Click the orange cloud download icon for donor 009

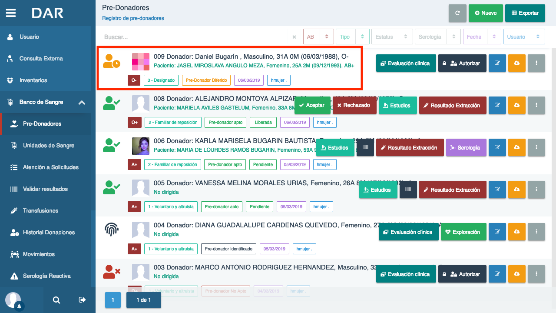click(x=517, y=63)
